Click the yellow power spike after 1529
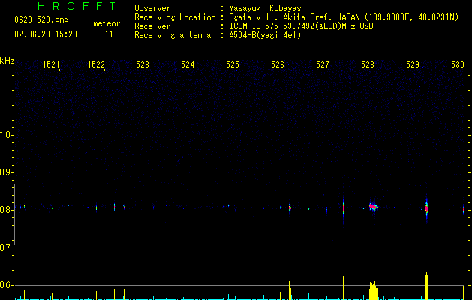The image size is (472, 300). (x=426, y=286)
